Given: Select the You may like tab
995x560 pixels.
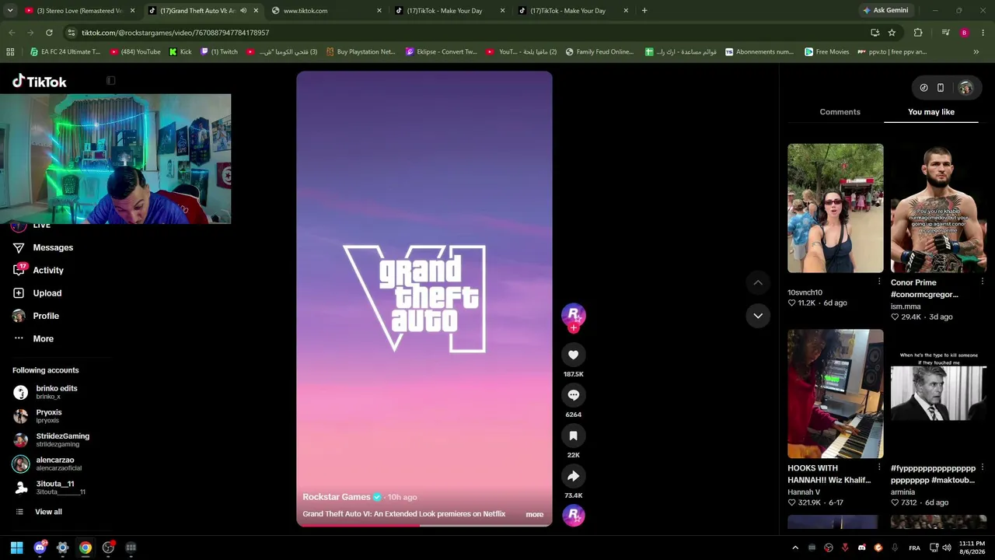Looking at the screenshot, I should click(x=931, y=112).
